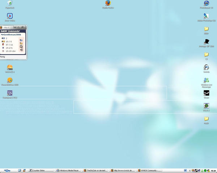Click the clock icon beside 15:29 Uhr
This screenshot has height=173, width=217.
3,51
